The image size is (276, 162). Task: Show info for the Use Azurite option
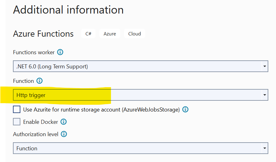coord(185,110)
